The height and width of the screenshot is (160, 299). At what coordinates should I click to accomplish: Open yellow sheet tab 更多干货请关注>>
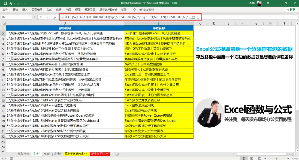76,154
